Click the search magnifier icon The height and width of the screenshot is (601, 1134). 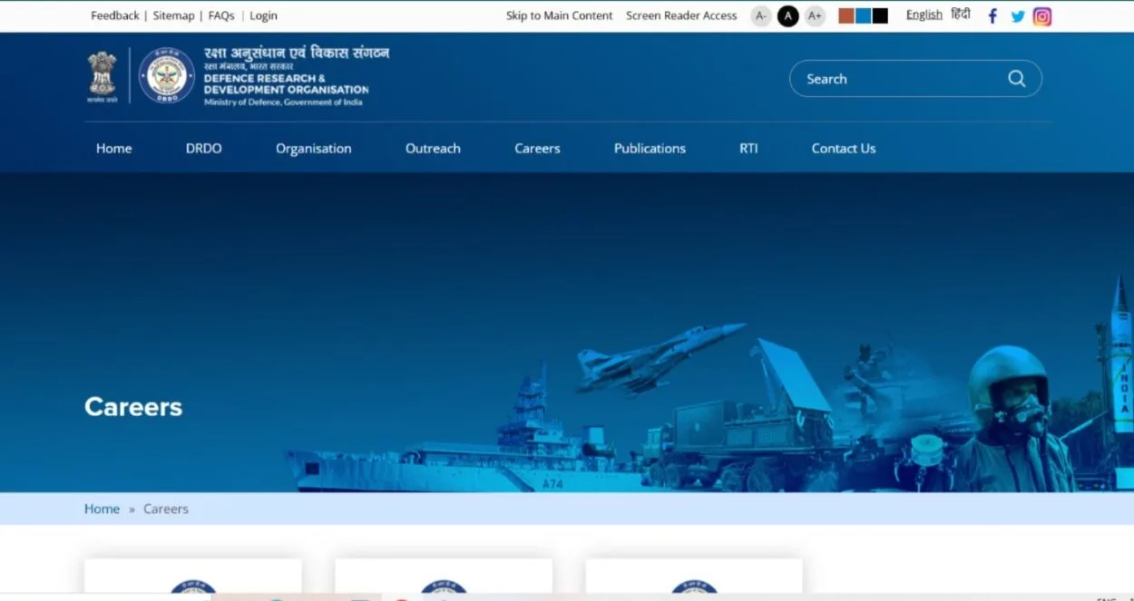(1016, 79)
